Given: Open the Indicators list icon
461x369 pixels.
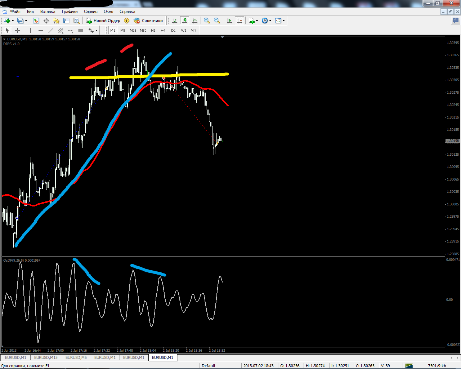Looking at the screenshot, I should point(251,21).
